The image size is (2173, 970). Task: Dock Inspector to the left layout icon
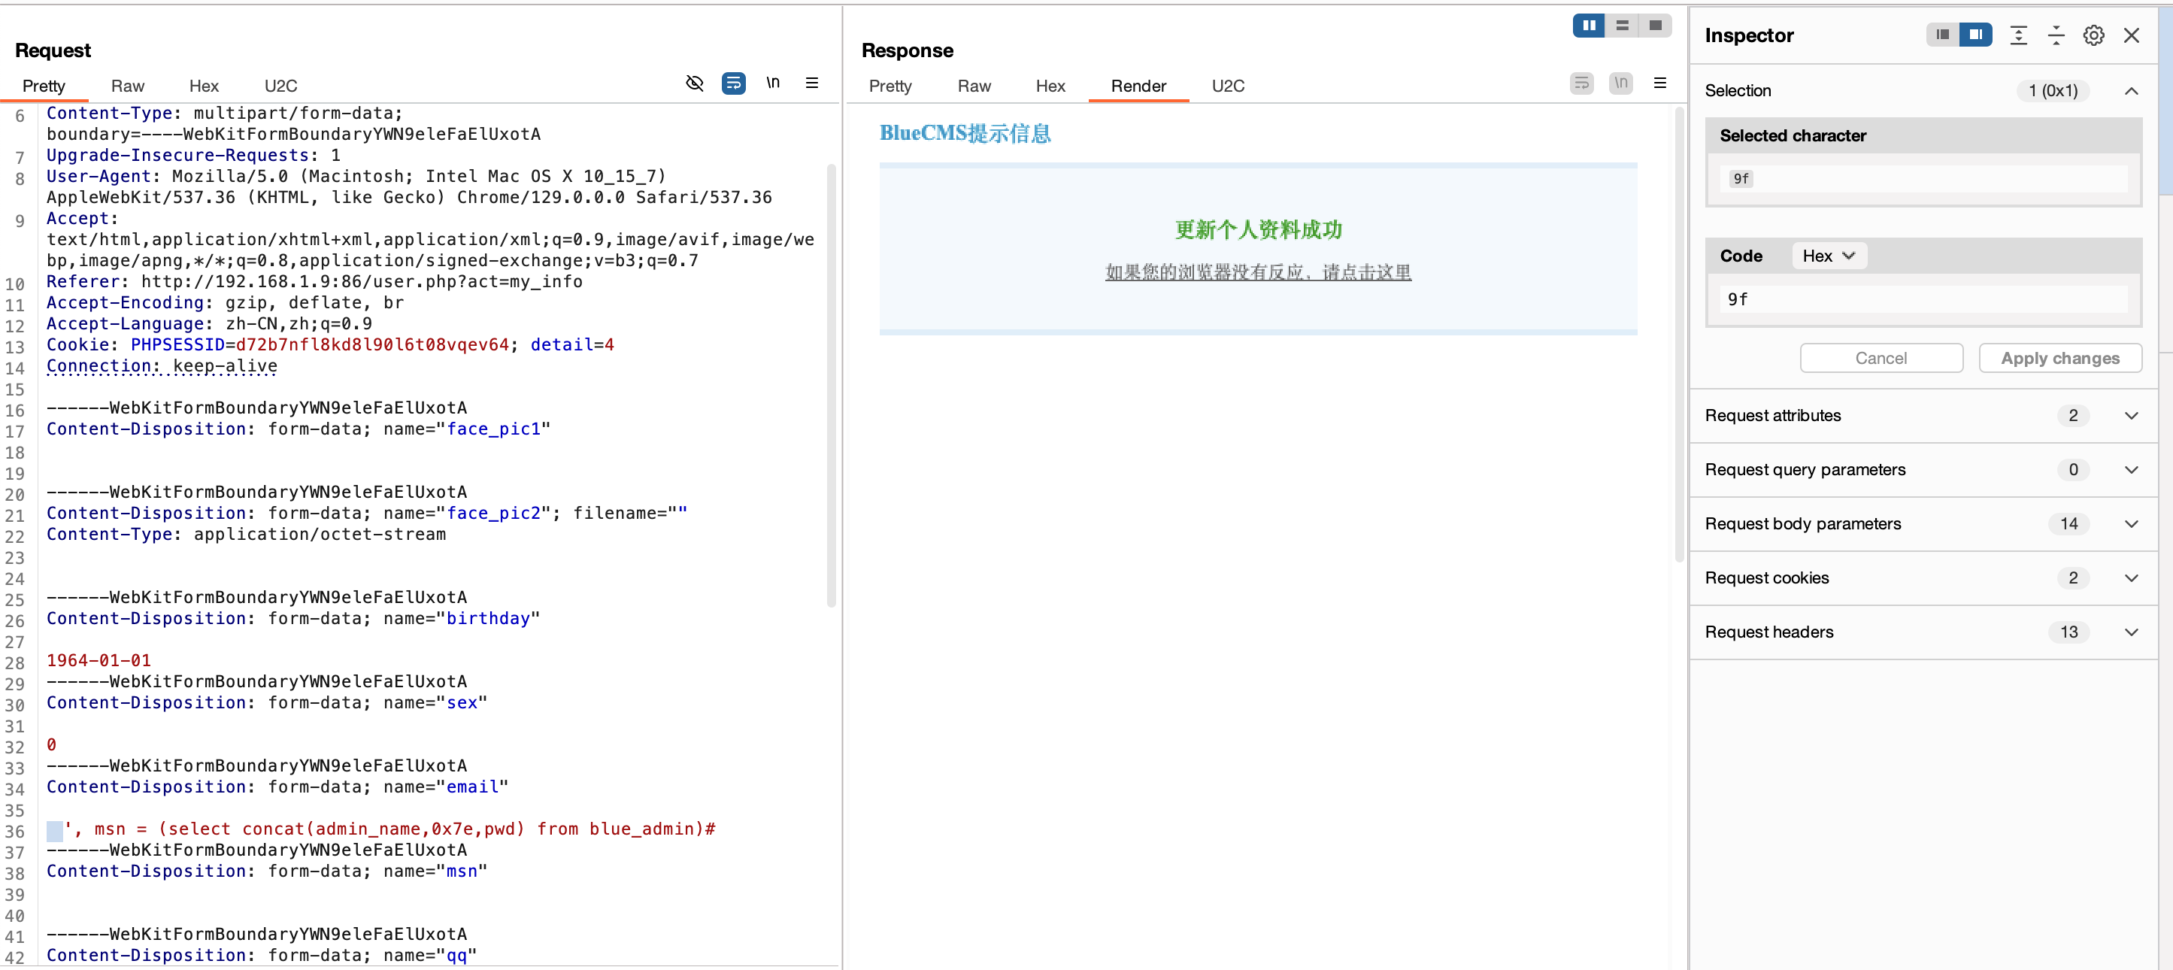tap(1943, 35)
